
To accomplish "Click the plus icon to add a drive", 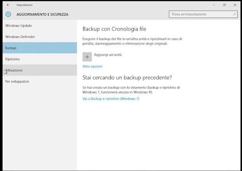I will point(87,57).
